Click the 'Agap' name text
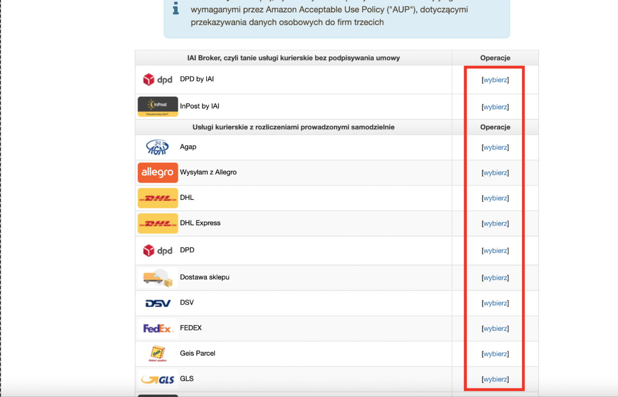The image size is (618, 397). click(188, 147)
